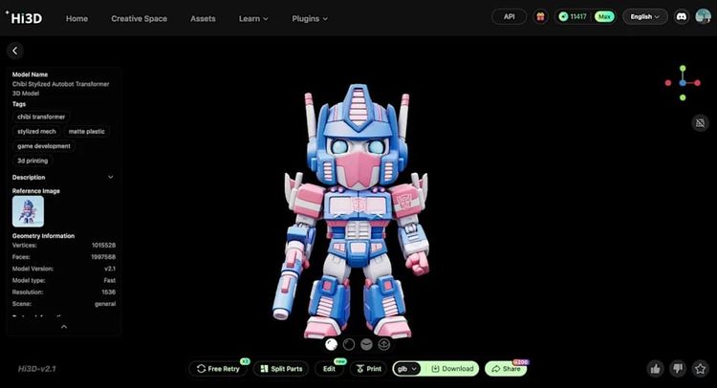Viewport: 717px width, 388px height.
Task: Open Creative Space
Action: tap(139, 19)
